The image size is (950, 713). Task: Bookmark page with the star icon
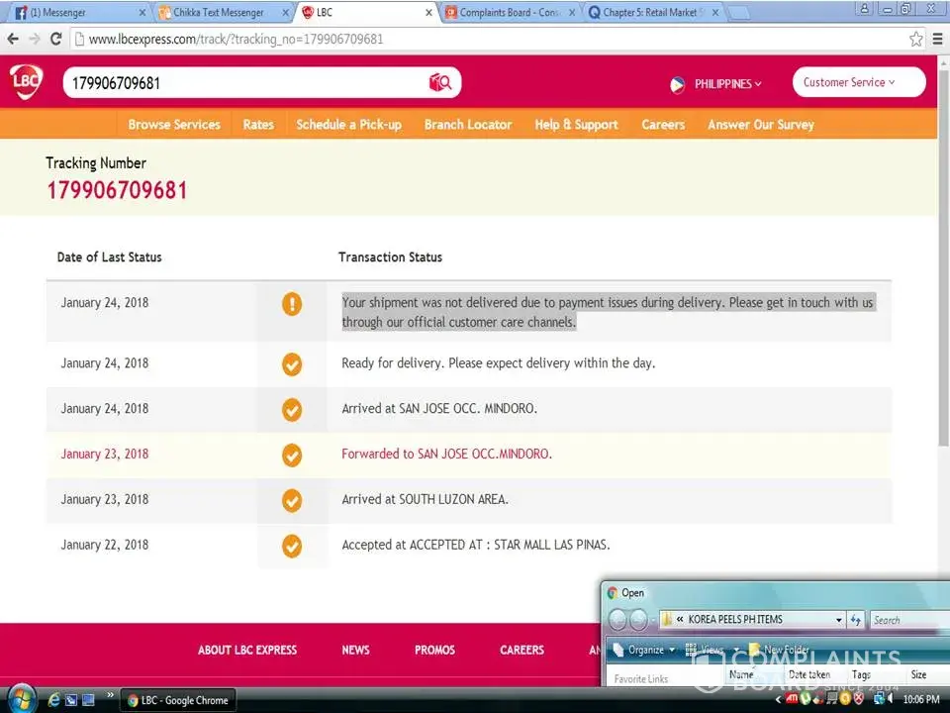[x=916, y=40]
